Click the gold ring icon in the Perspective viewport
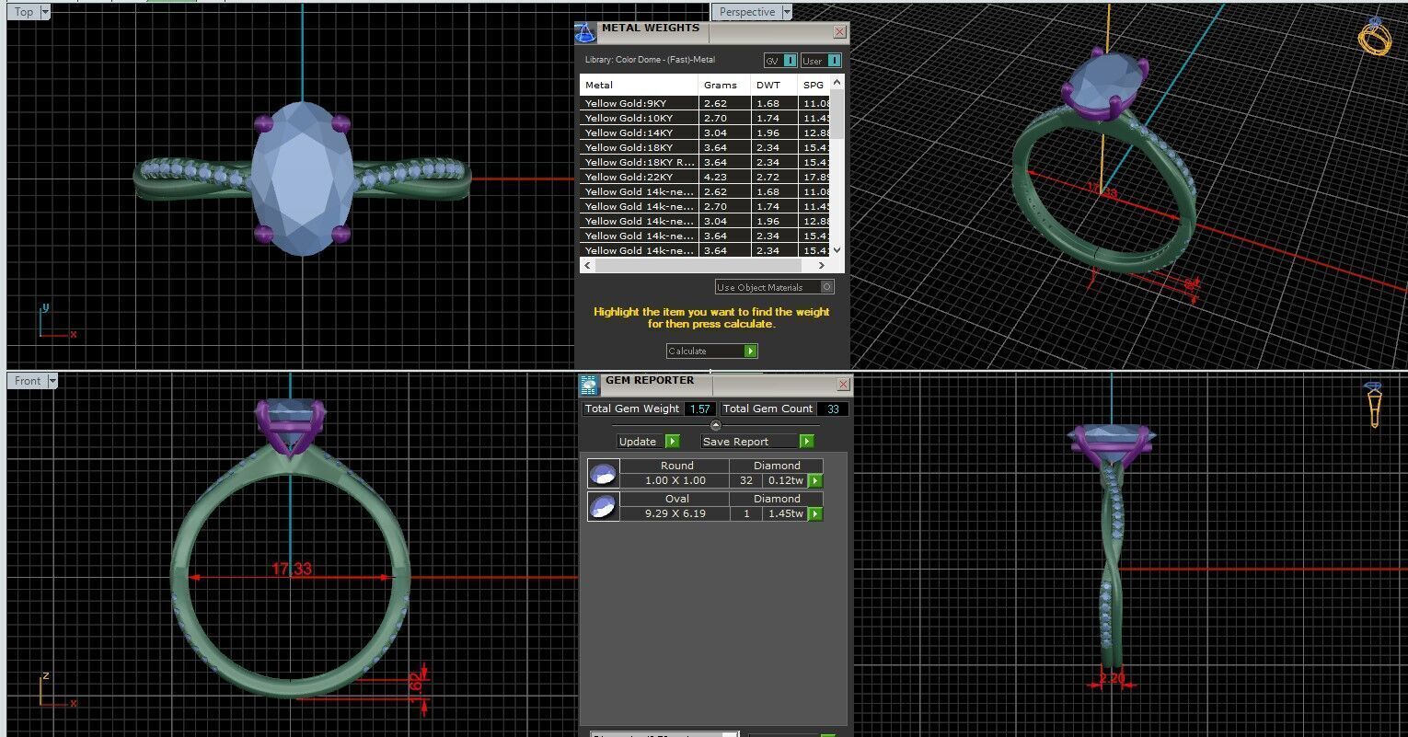Viewport: 1408px width, 737px height. pos(1375,37)
